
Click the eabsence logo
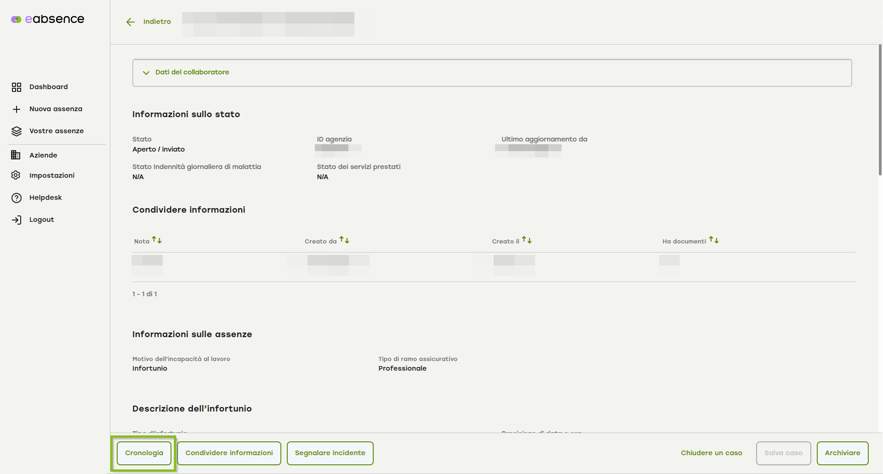48,19
